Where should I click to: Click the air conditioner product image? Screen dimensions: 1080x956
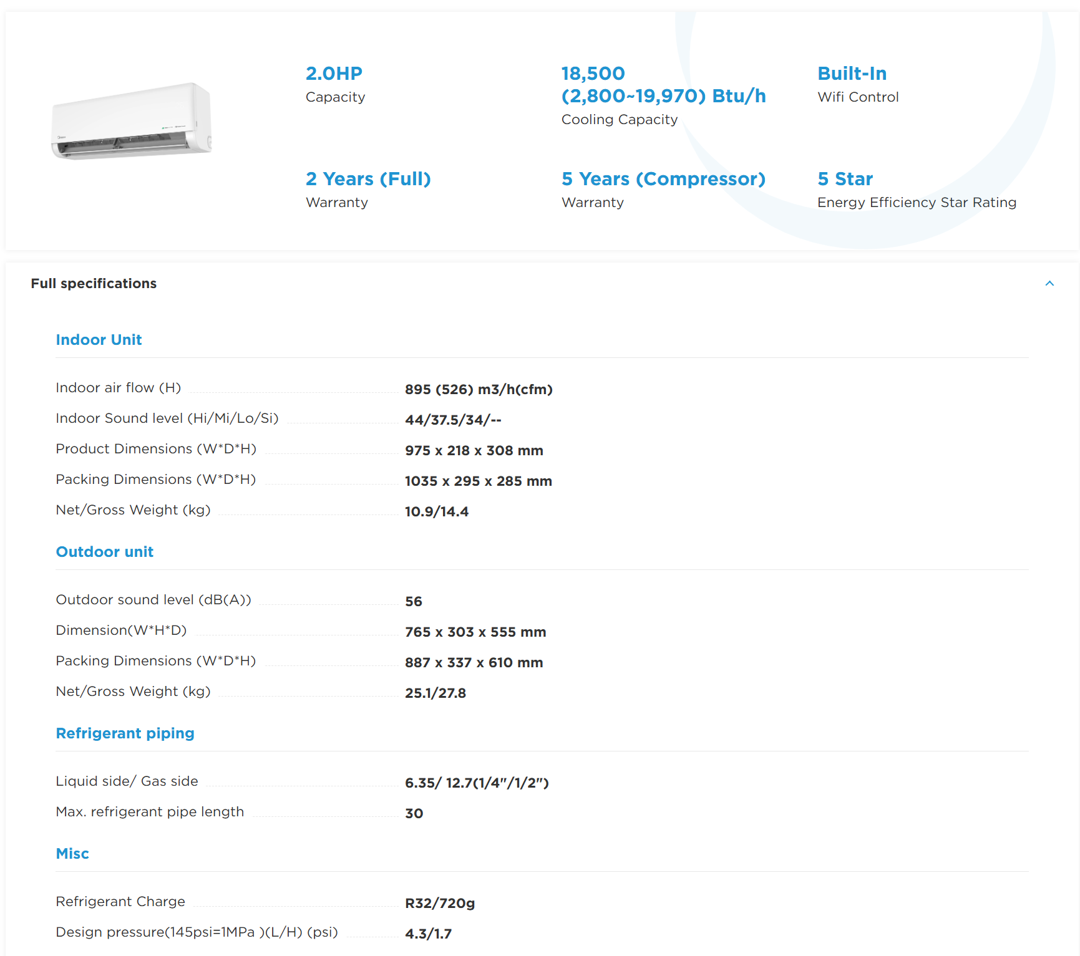pos(132,121)
